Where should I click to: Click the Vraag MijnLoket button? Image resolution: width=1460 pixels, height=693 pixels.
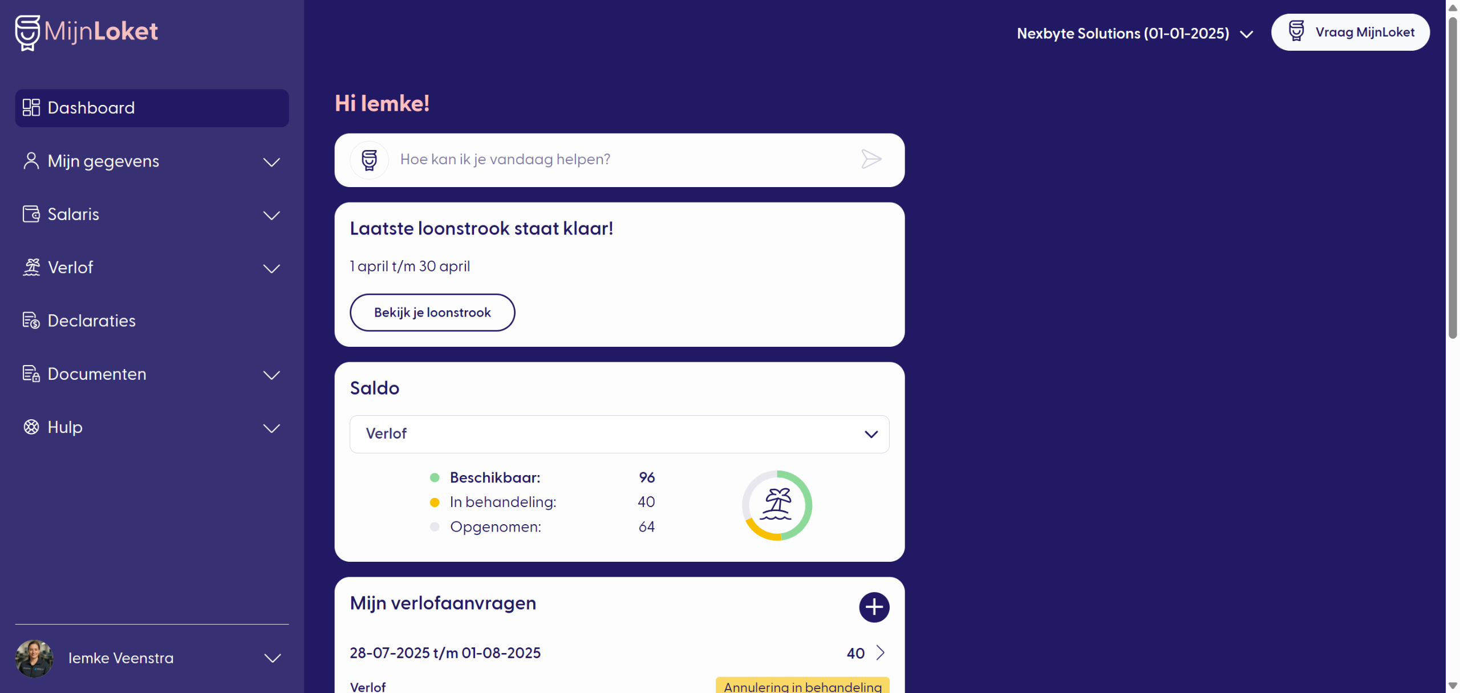coord(1350,33)
